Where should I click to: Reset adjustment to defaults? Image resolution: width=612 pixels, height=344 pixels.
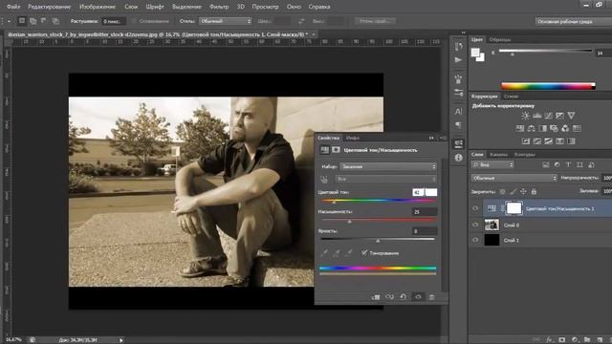click(404, 297)
